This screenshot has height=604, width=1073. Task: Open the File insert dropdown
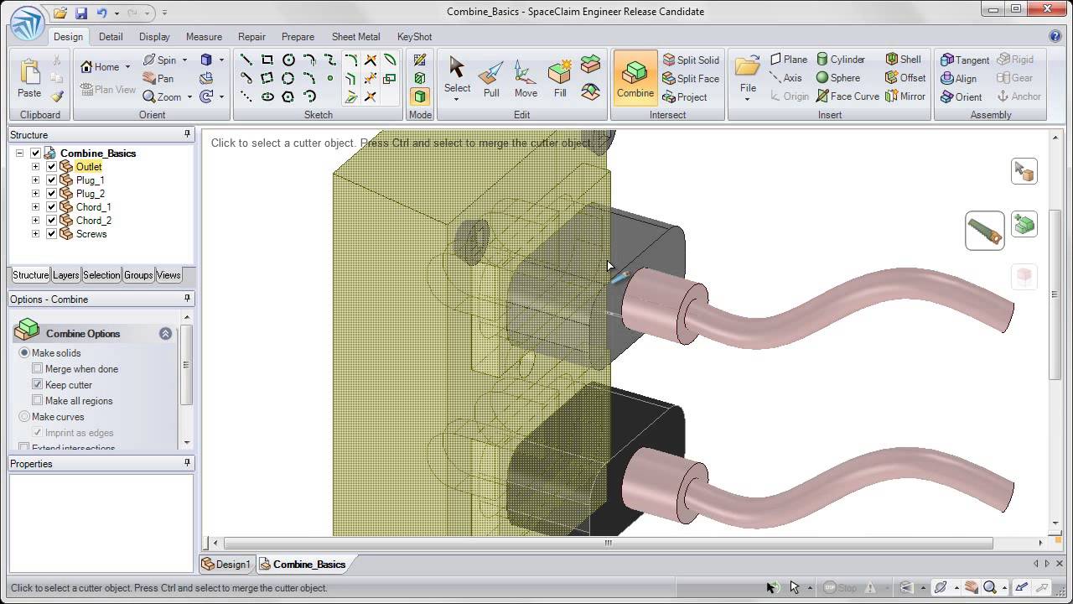[748, 99]
